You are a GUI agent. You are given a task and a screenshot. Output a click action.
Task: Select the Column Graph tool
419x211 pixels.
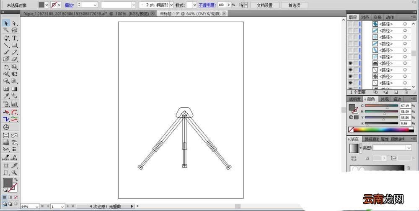(x=14, y=104)
